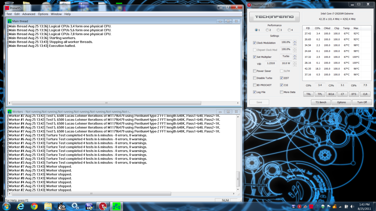Select Performance profile 2
This screenshot has height=211, width=376.
click(x=267, y=30)
